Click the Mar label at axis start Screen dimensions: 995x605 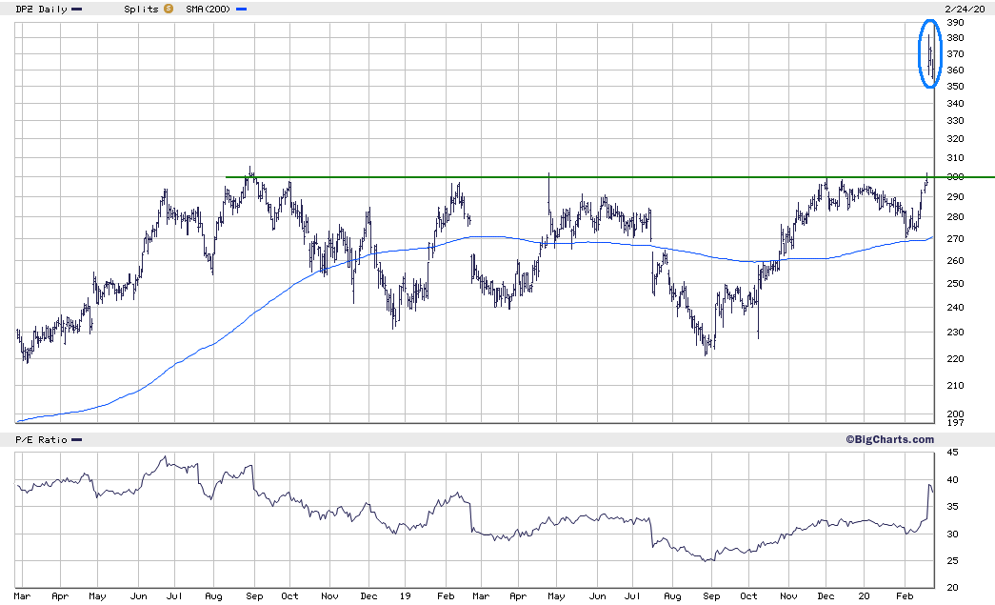(22, 596)
